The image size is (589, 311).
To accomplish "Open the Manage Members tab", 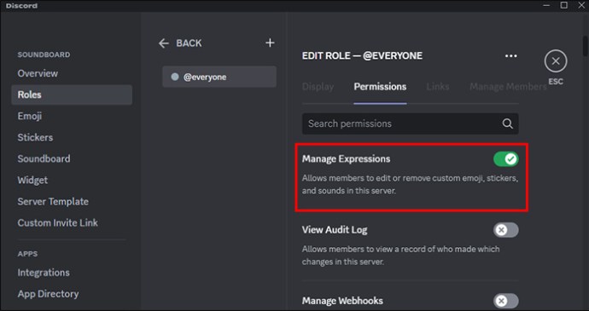I will point(508,87).
